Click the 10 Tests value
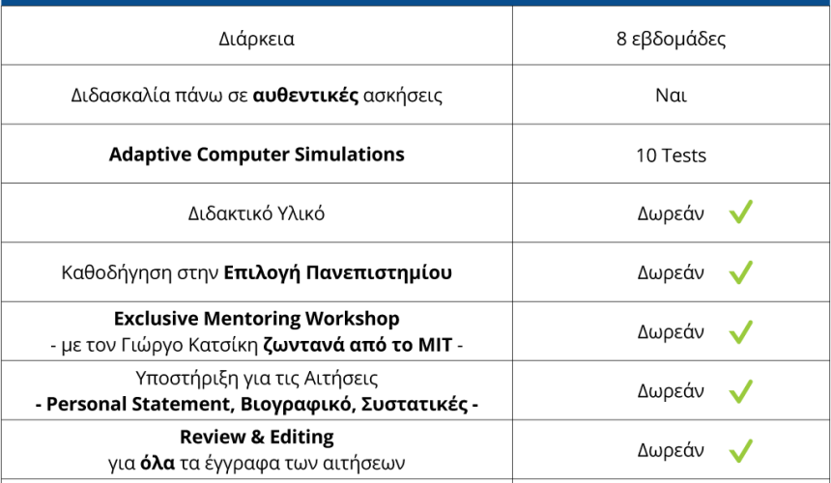831x483 pixels. pyautogui.click(x=671, y=156)
